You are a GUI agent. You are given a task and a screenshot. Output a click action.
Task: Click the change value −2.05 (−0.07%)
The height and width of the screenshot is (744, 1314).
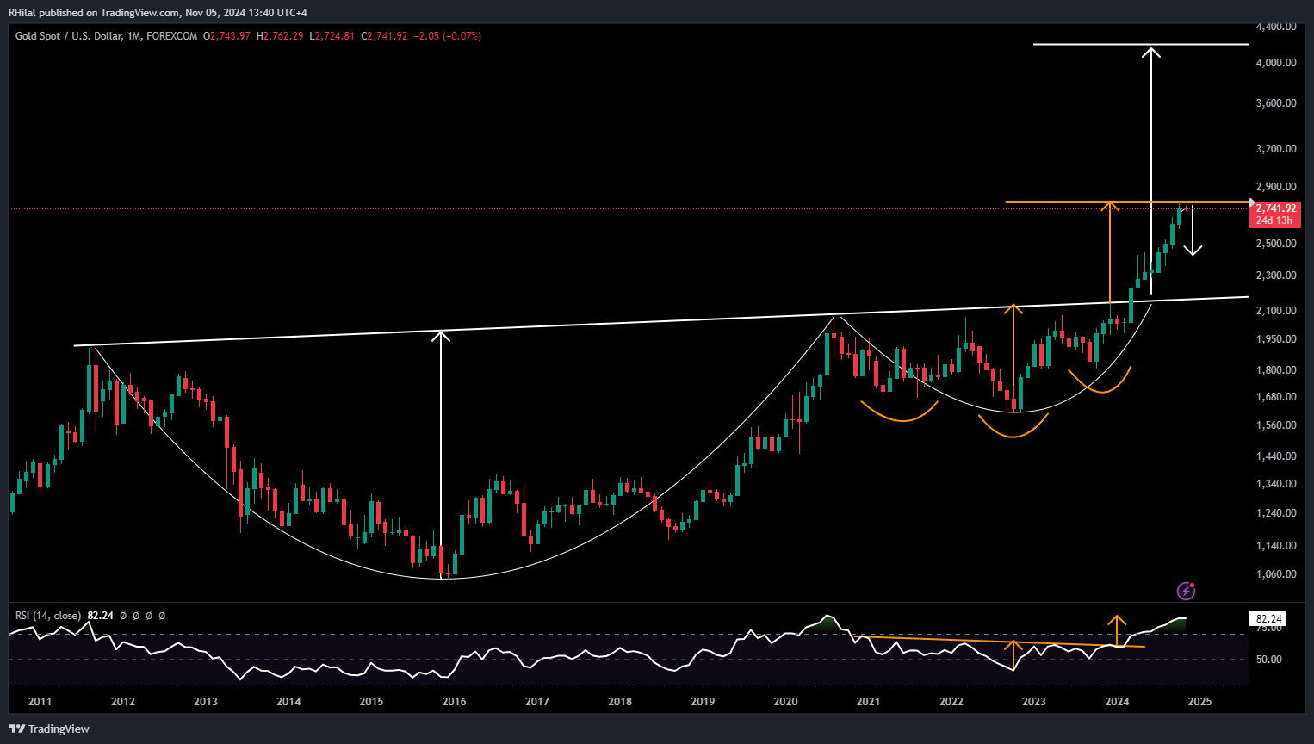pyautogui.click(x=448, y=36)
